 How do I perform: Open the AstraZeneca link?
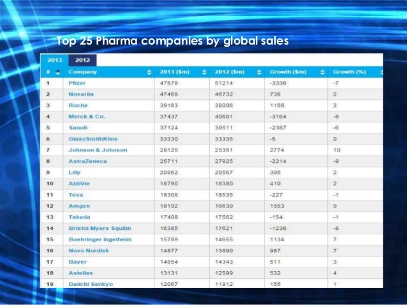pyautogui.click(x=88, y=161)
